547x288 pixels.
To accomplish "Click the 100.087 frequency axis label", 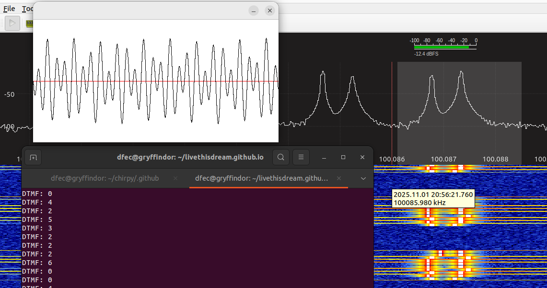I will click(x=443, y=159).
